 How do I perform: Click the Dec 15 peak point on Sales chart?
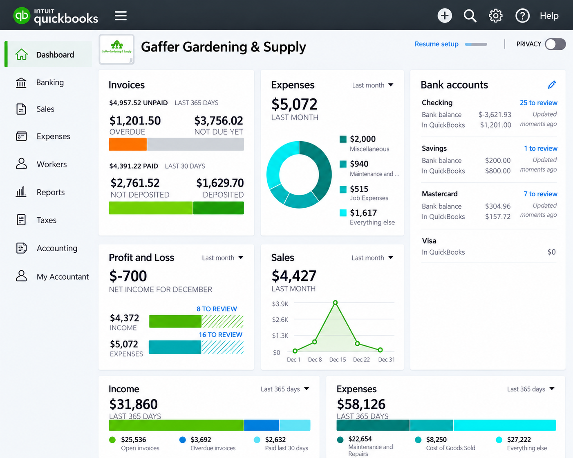335,302
